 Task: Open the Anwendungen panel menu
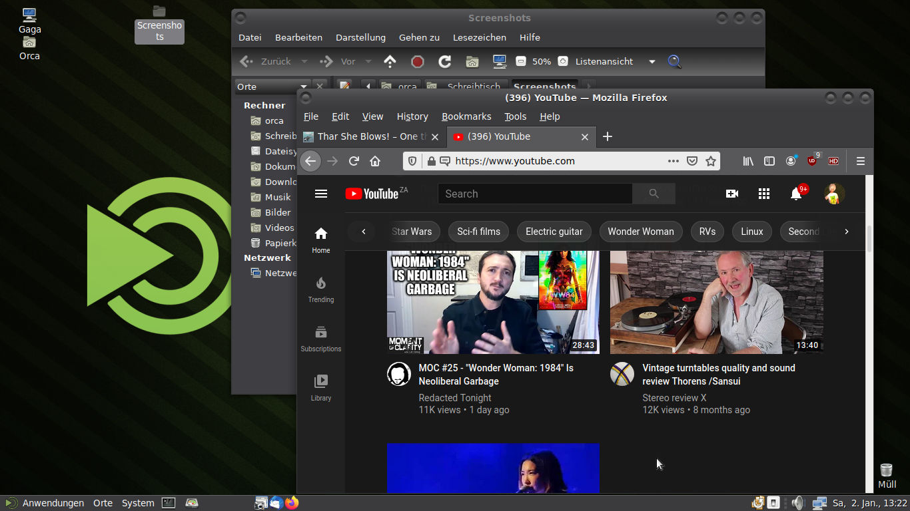point(53,503)
